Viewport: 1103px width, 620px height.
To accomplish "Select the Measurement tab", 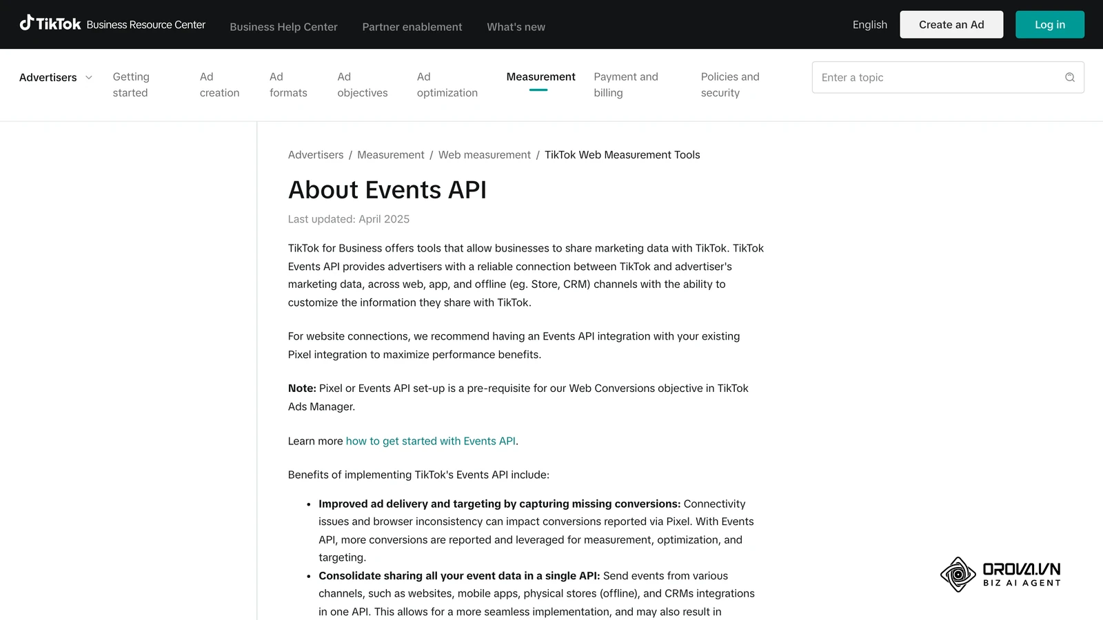I will coord(540,77).
